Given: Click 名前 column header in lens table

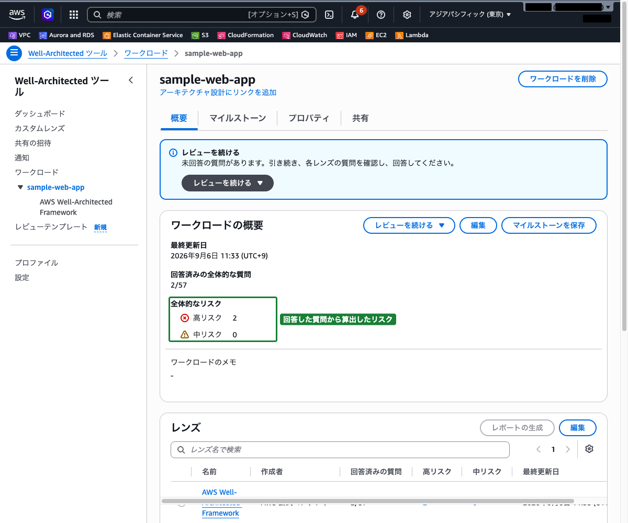Looking at the screenshot, I should click(x=209, y=472).
